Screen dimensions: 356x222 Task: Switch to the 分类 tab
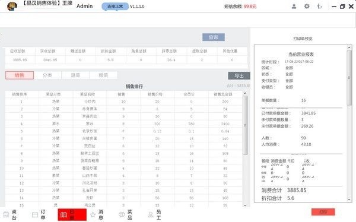pyautogui.click(x=47, y=75)
